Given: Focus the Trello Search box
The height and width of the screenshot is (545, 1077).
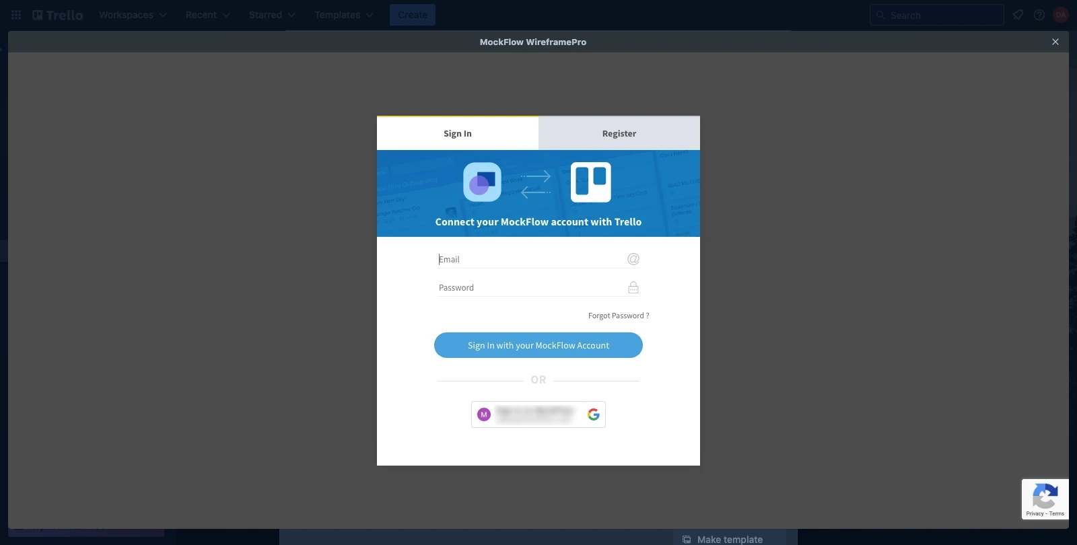Looking at the screenshot, I should click(x=937, y=15).
